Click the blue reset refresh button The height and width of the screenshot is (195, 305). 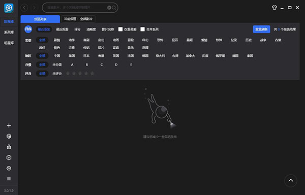(261, 29)
